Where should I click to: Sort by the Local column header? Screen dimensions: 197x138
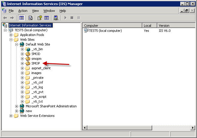150,26
